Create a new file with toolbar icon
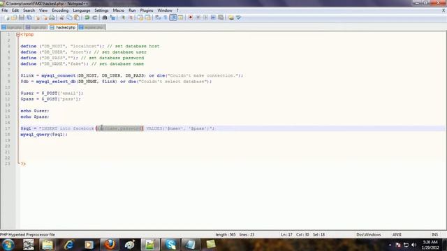 7,17
